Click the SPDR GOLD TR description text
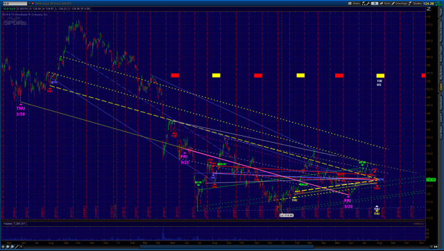The width and height of the screenshot is (444, 251). 53,3
